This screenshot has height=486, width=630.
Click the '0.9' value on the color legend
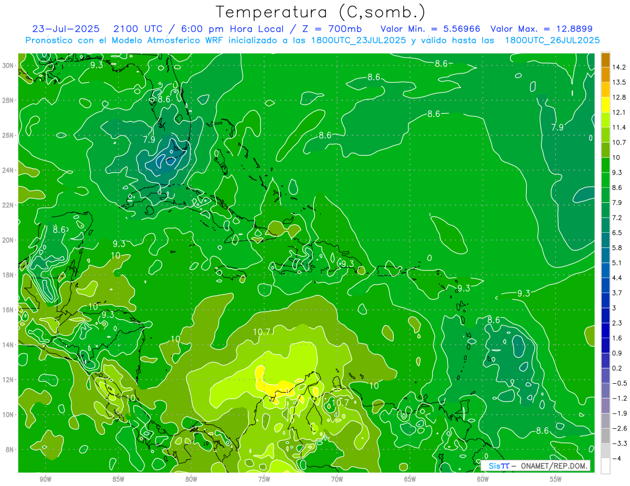click(x=617, y=353)
